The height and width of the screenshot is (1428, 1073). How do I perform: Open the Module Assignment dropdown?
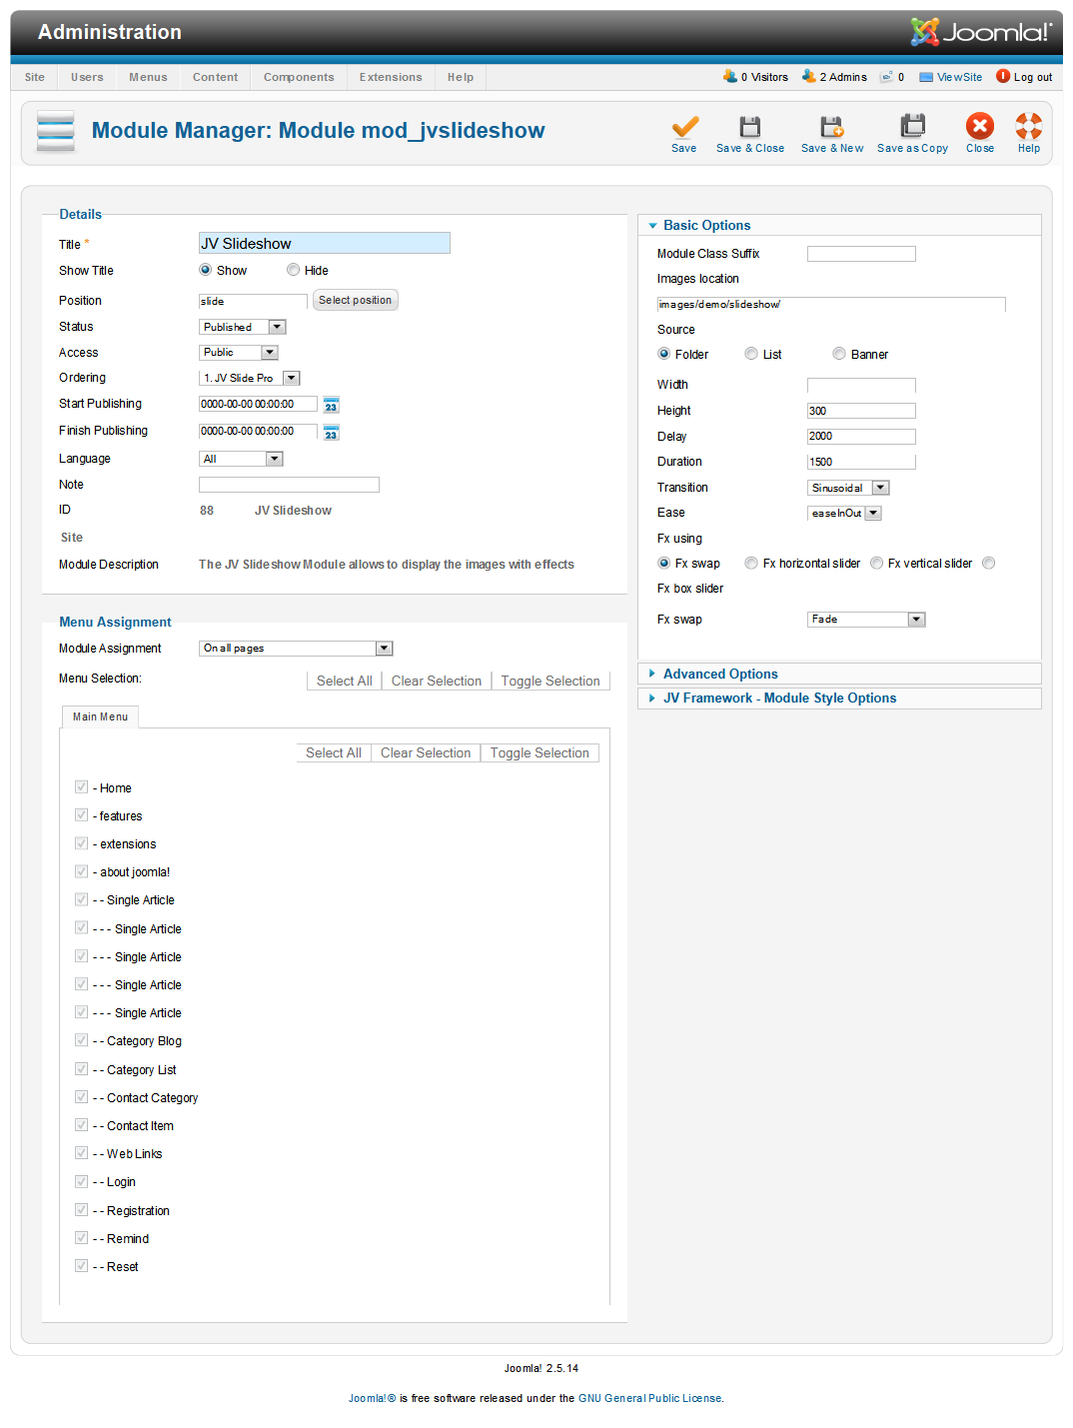click(297, 649)
